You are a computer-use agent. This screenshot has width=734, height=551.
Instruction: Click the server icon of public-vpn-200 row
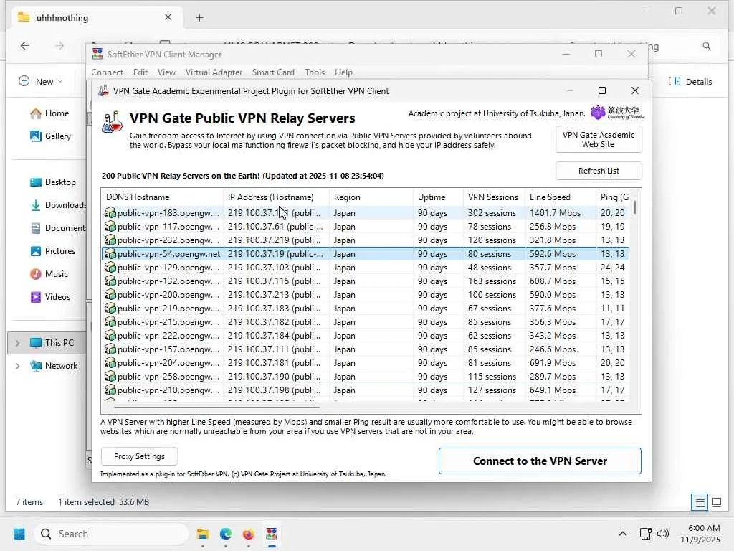110,294
